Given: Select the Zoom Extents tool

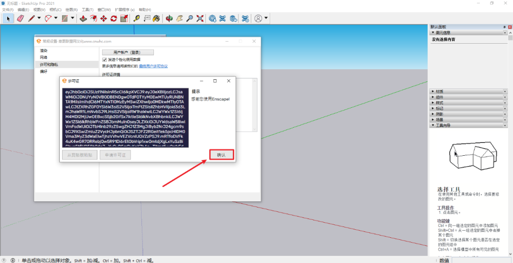Looking at the screenshot, I should [x=200, y=19].
